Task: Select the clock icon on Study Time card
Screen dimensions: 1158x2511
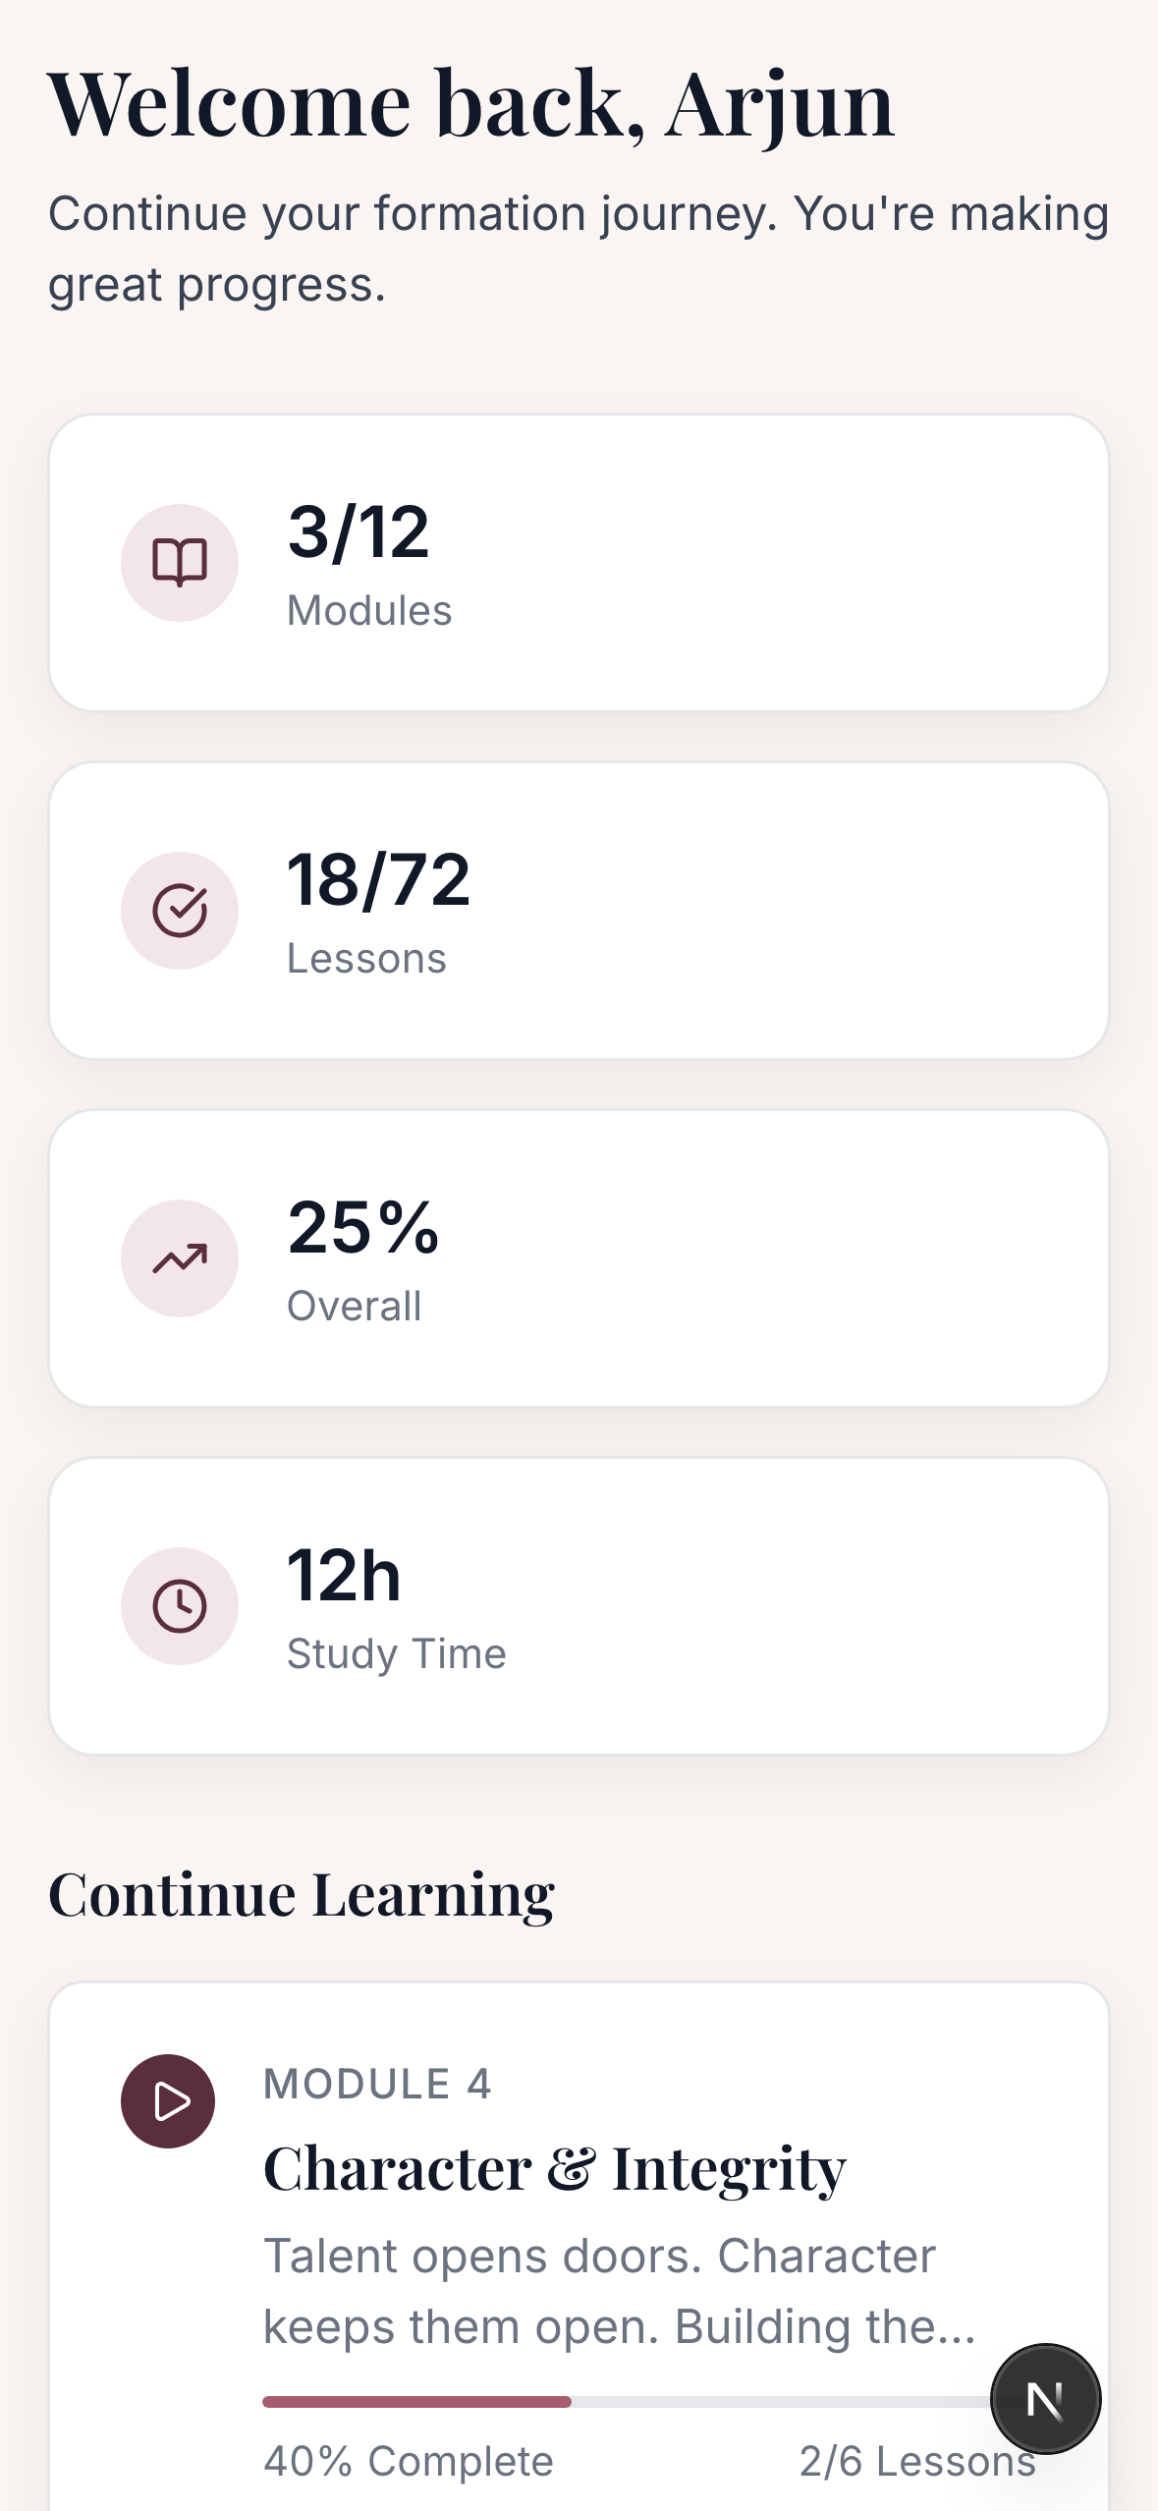Action: point(180,1605)
